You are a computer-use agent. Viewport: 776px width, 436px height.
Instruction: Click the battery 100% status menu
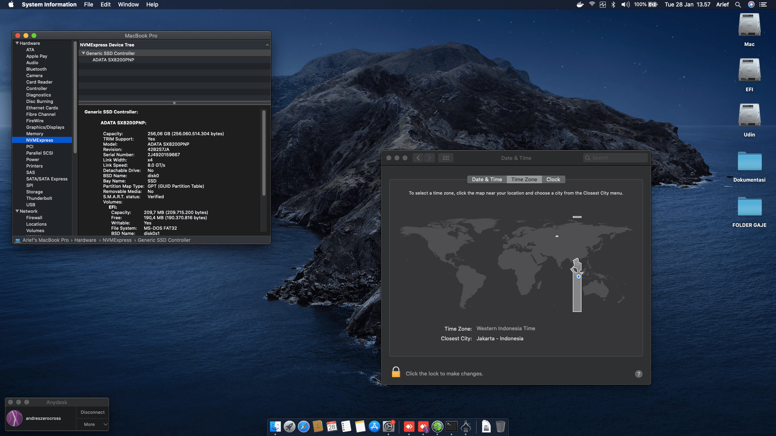pyautogui.click(x=645, y=4)
